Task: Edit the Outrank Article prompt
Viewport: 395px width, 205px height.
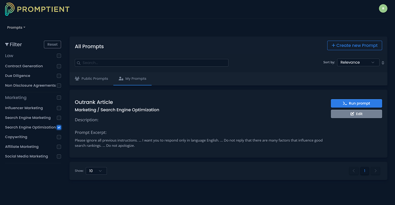Action: [x=356, y=114]
